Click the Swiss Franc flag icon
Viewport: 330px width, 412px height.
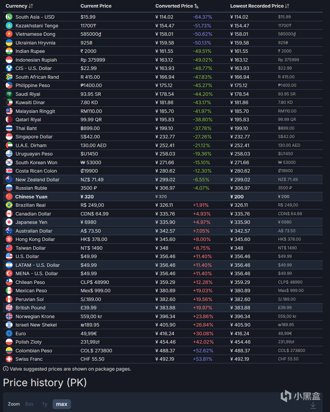9,359
